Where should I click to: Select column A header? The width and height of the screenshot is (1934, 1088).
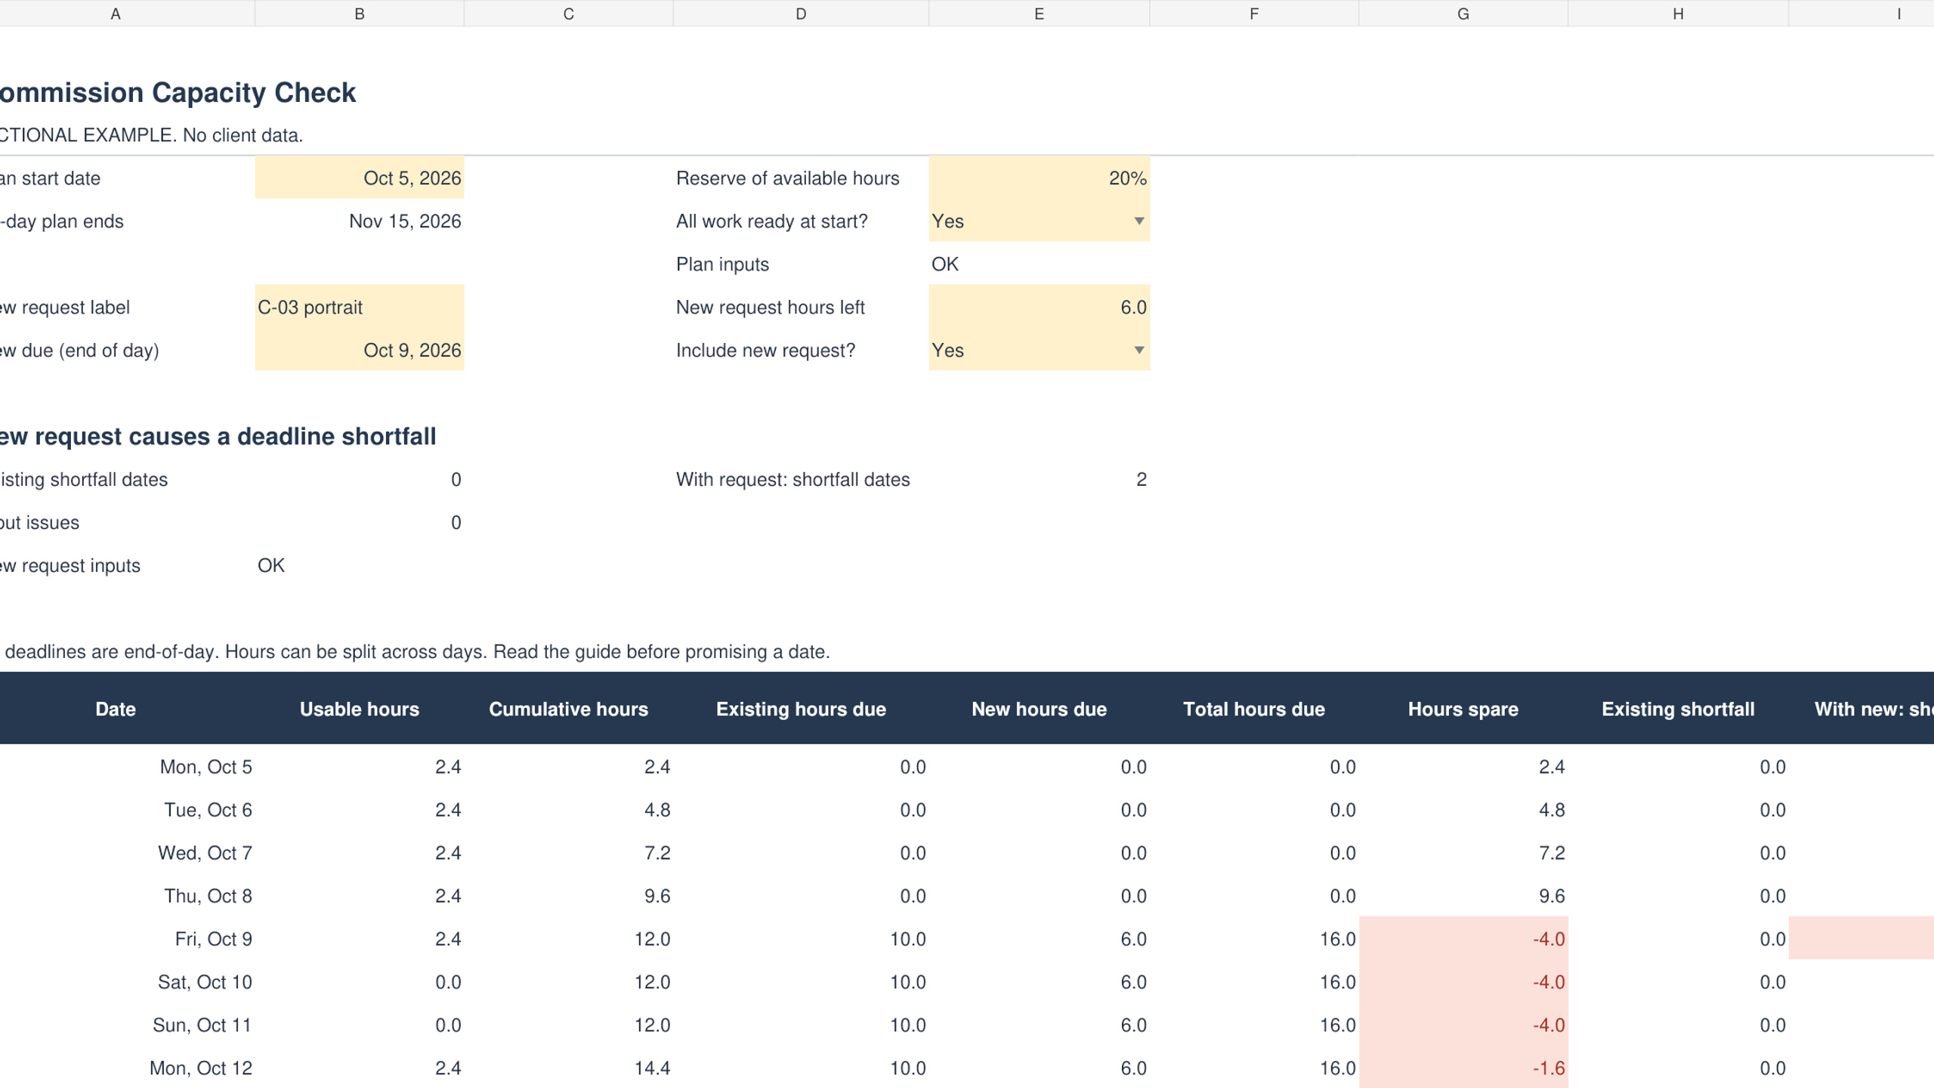point(116,14)
